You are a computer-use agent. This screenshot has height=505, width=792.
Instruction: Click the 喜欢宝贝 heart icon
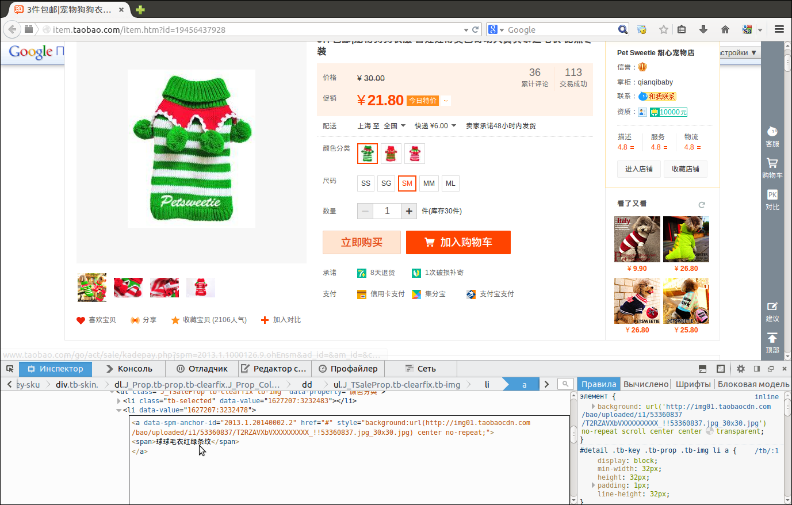(81, 320)
